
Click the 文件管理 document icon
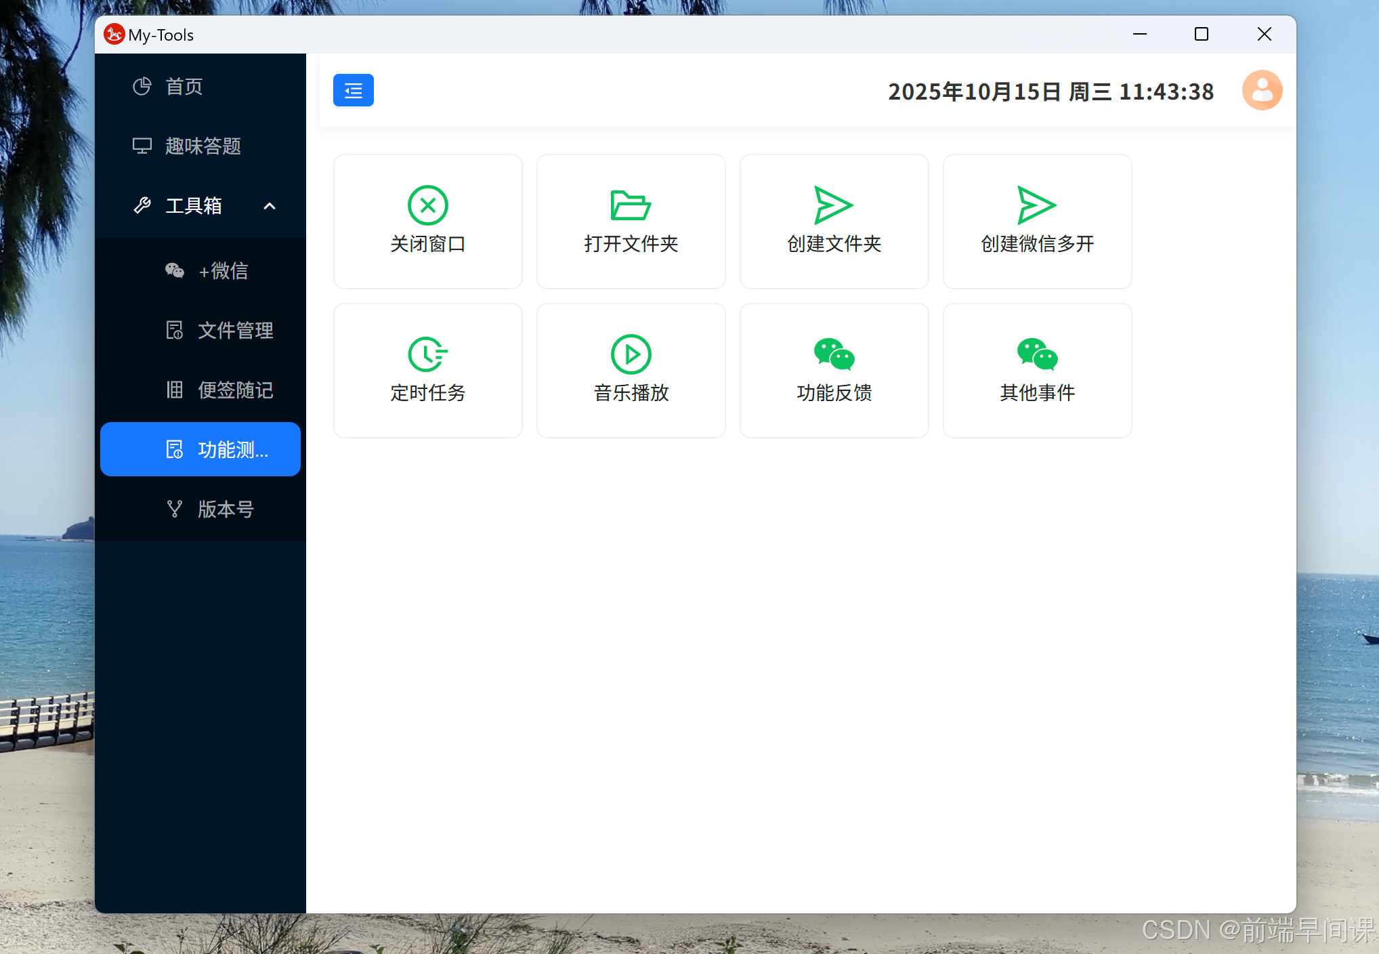pyautogui.click(x=175, y=330)
